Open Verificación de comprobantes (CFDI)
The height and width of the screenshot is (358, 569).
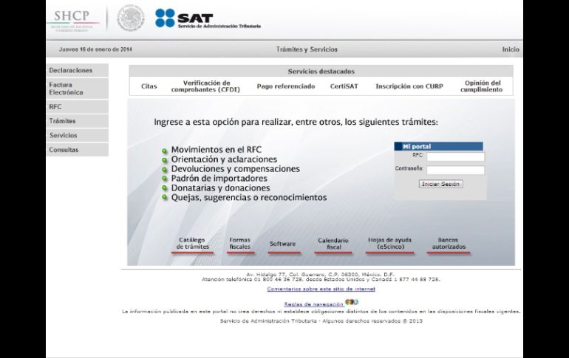[206, 86]
